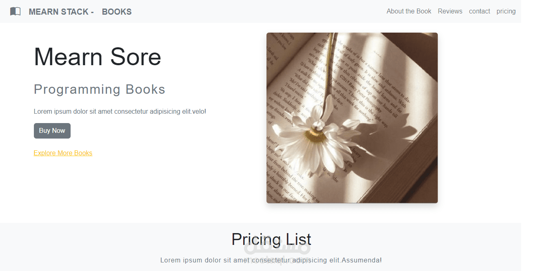Image resolution: width=555 pixels, height=271 pixels.
Task: Click the Pricing List section heading
Action: pos(271,239)
